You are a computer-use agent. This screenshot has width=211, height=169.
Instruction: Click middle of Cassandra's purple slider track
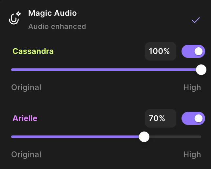pos(104,70)
